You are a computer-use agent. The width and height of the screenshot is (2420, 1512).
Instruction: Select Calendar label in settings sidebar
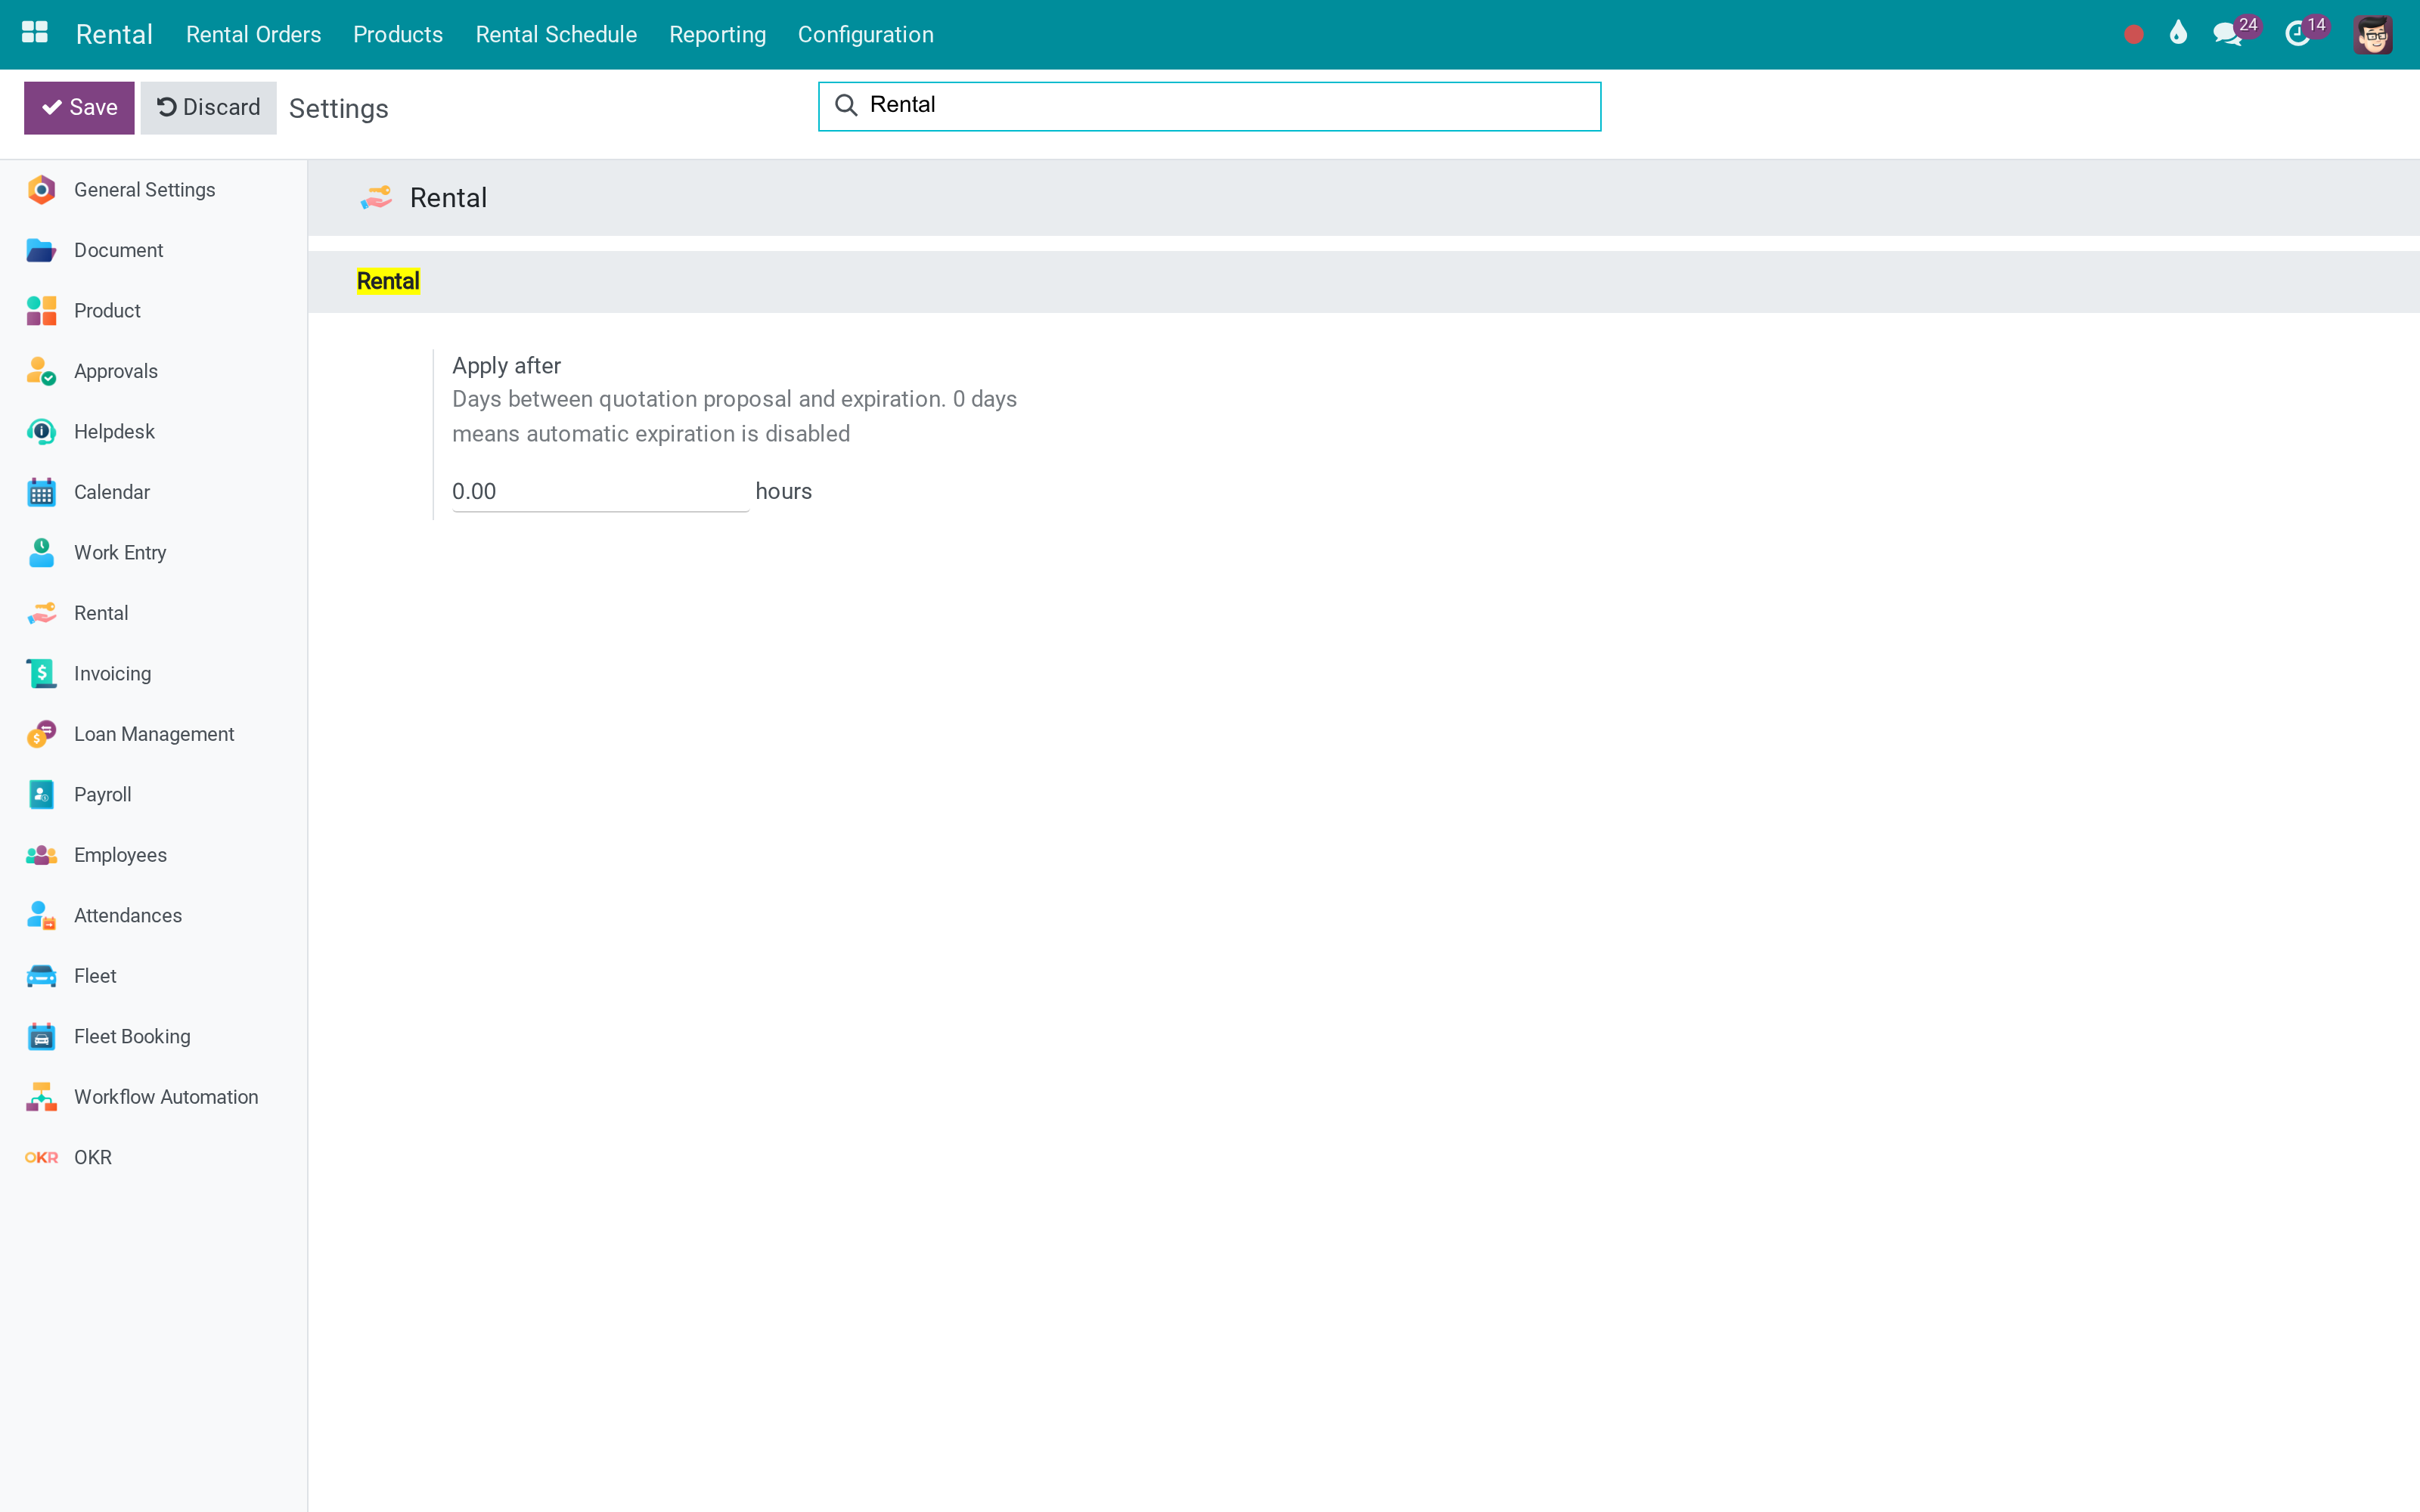(112, 492)
